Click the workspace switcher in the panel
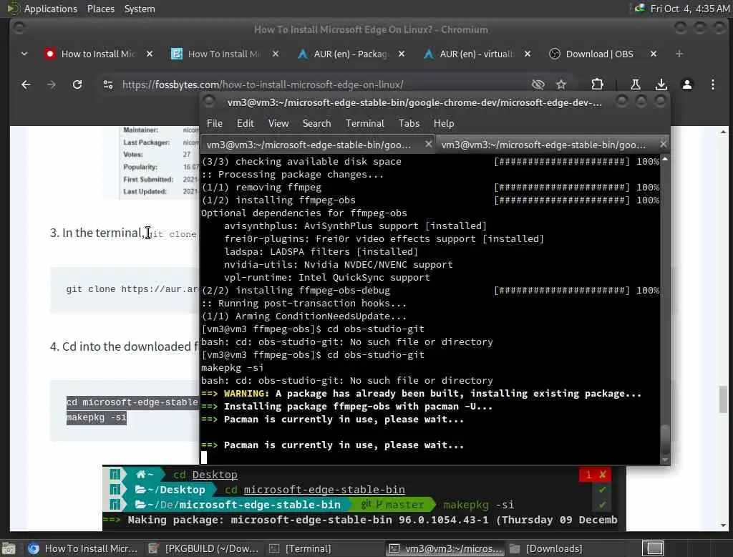 (x=654, y=548)
